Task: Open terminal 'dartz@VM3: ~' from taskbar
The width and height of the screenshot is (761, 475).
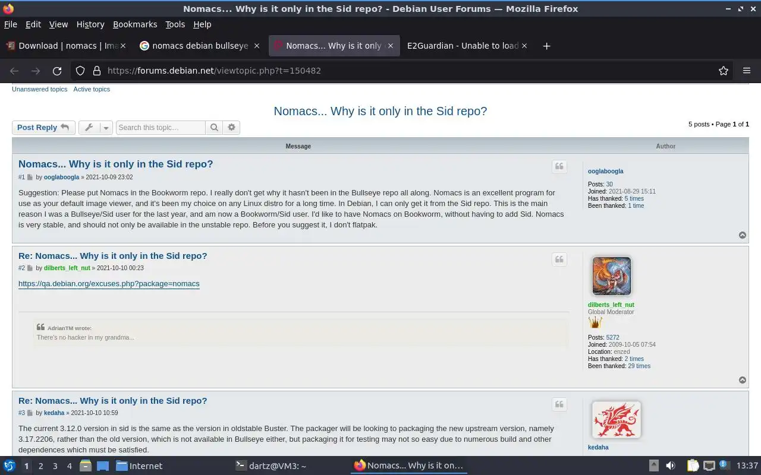Action: point(271,466)
